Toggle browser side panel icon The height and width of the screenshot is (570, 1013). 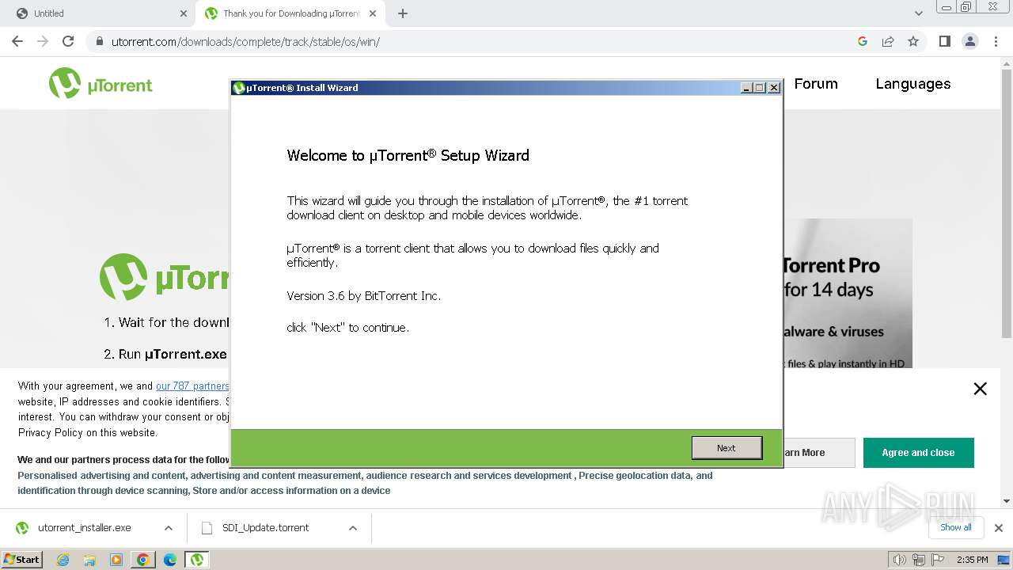coord(944,41)
